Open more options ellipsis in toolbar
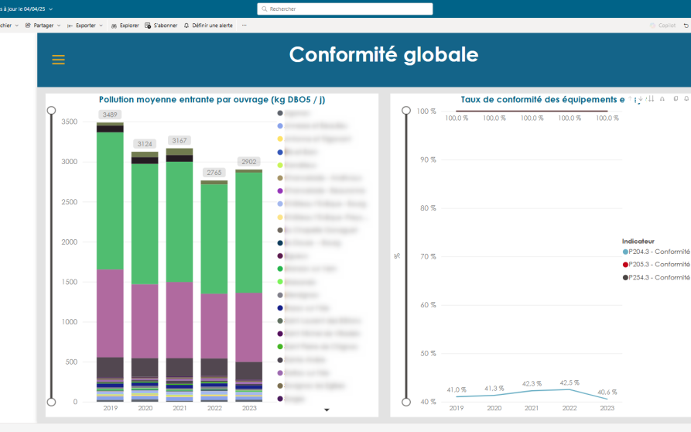Image resolution: width=691 pixels, height=432 pixels. (x=245, y=25)
